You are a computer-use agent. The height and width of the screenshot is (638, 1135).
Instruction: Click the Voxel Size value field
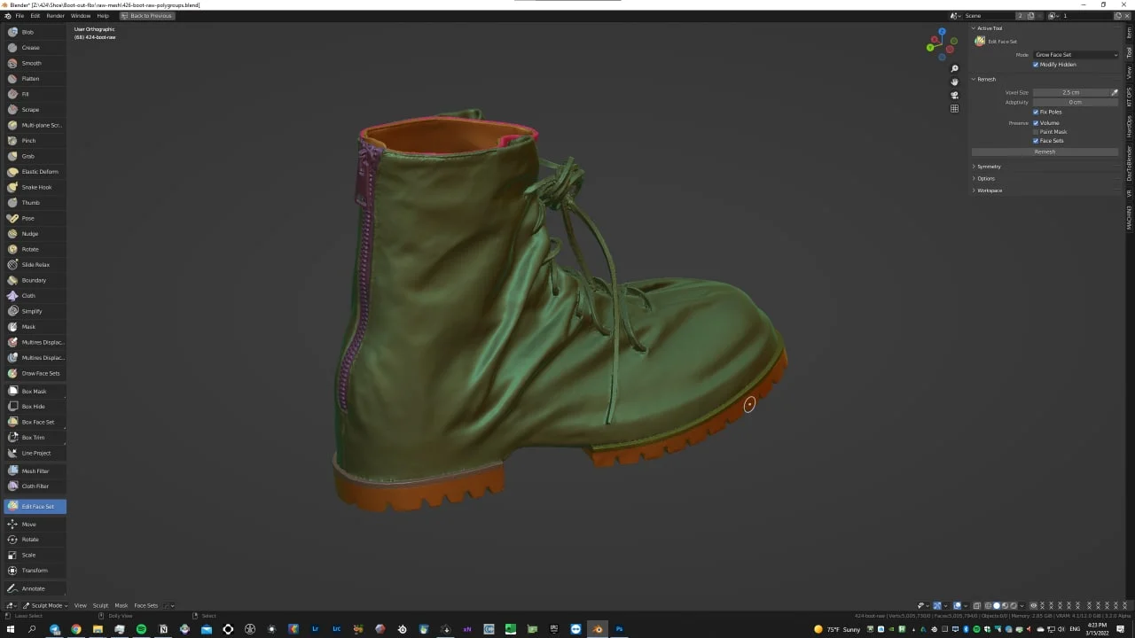(x=1071, y=92)
